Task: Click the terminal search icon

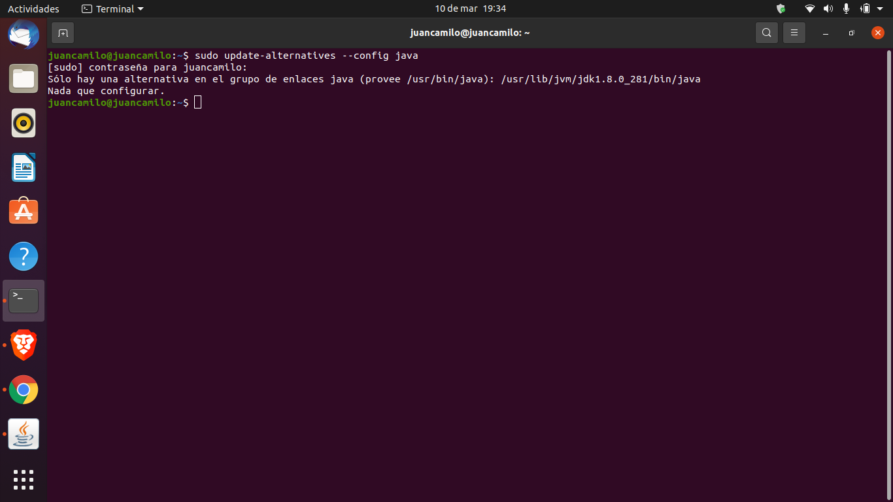Action: [767, 33]
